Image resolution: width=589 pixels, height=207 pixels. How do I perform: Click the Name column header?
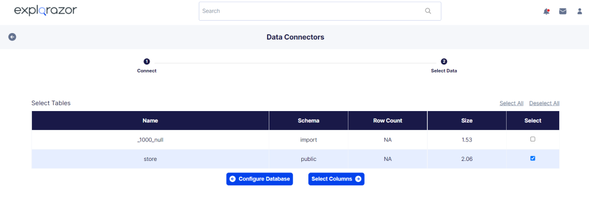point(150,121)
